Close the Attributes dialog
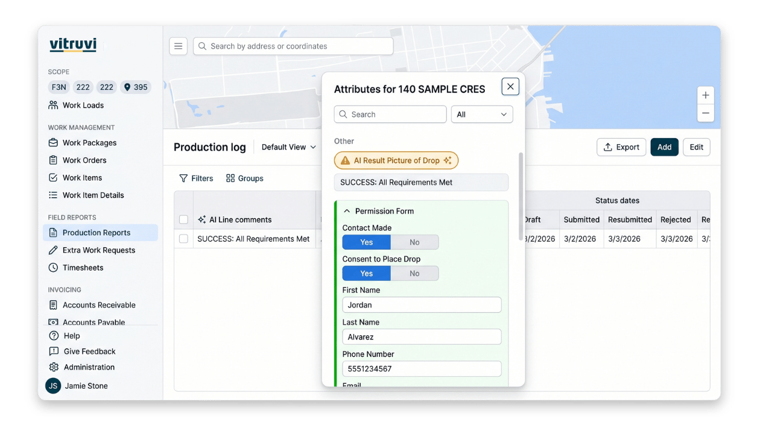This screenshot has height=422, width=760. coord(510,86)
